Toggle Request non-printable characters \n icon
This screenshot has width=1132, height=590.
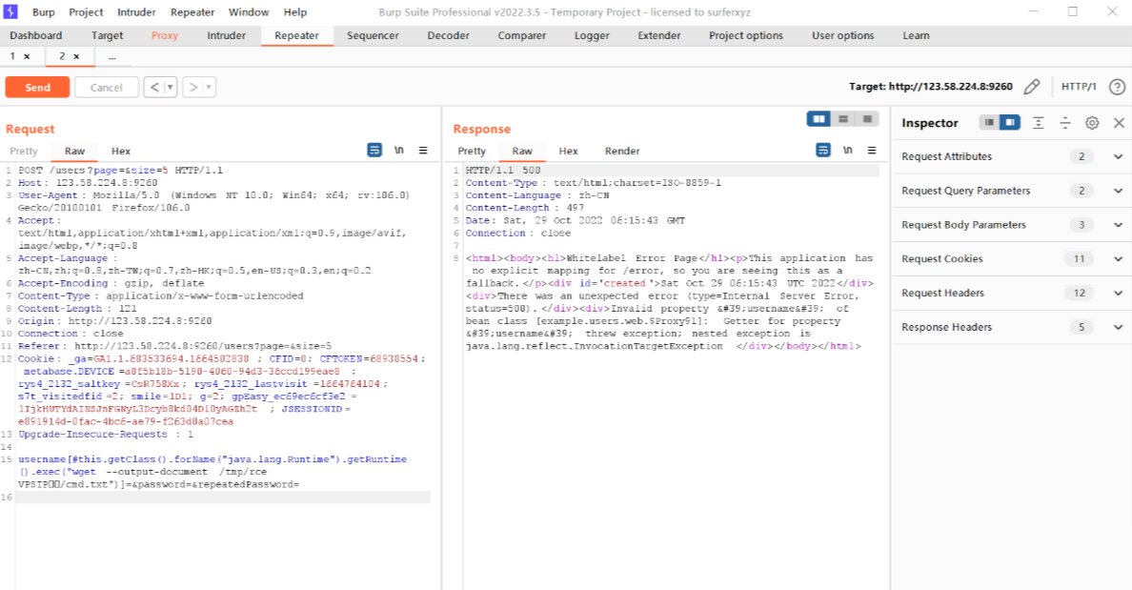398,151
